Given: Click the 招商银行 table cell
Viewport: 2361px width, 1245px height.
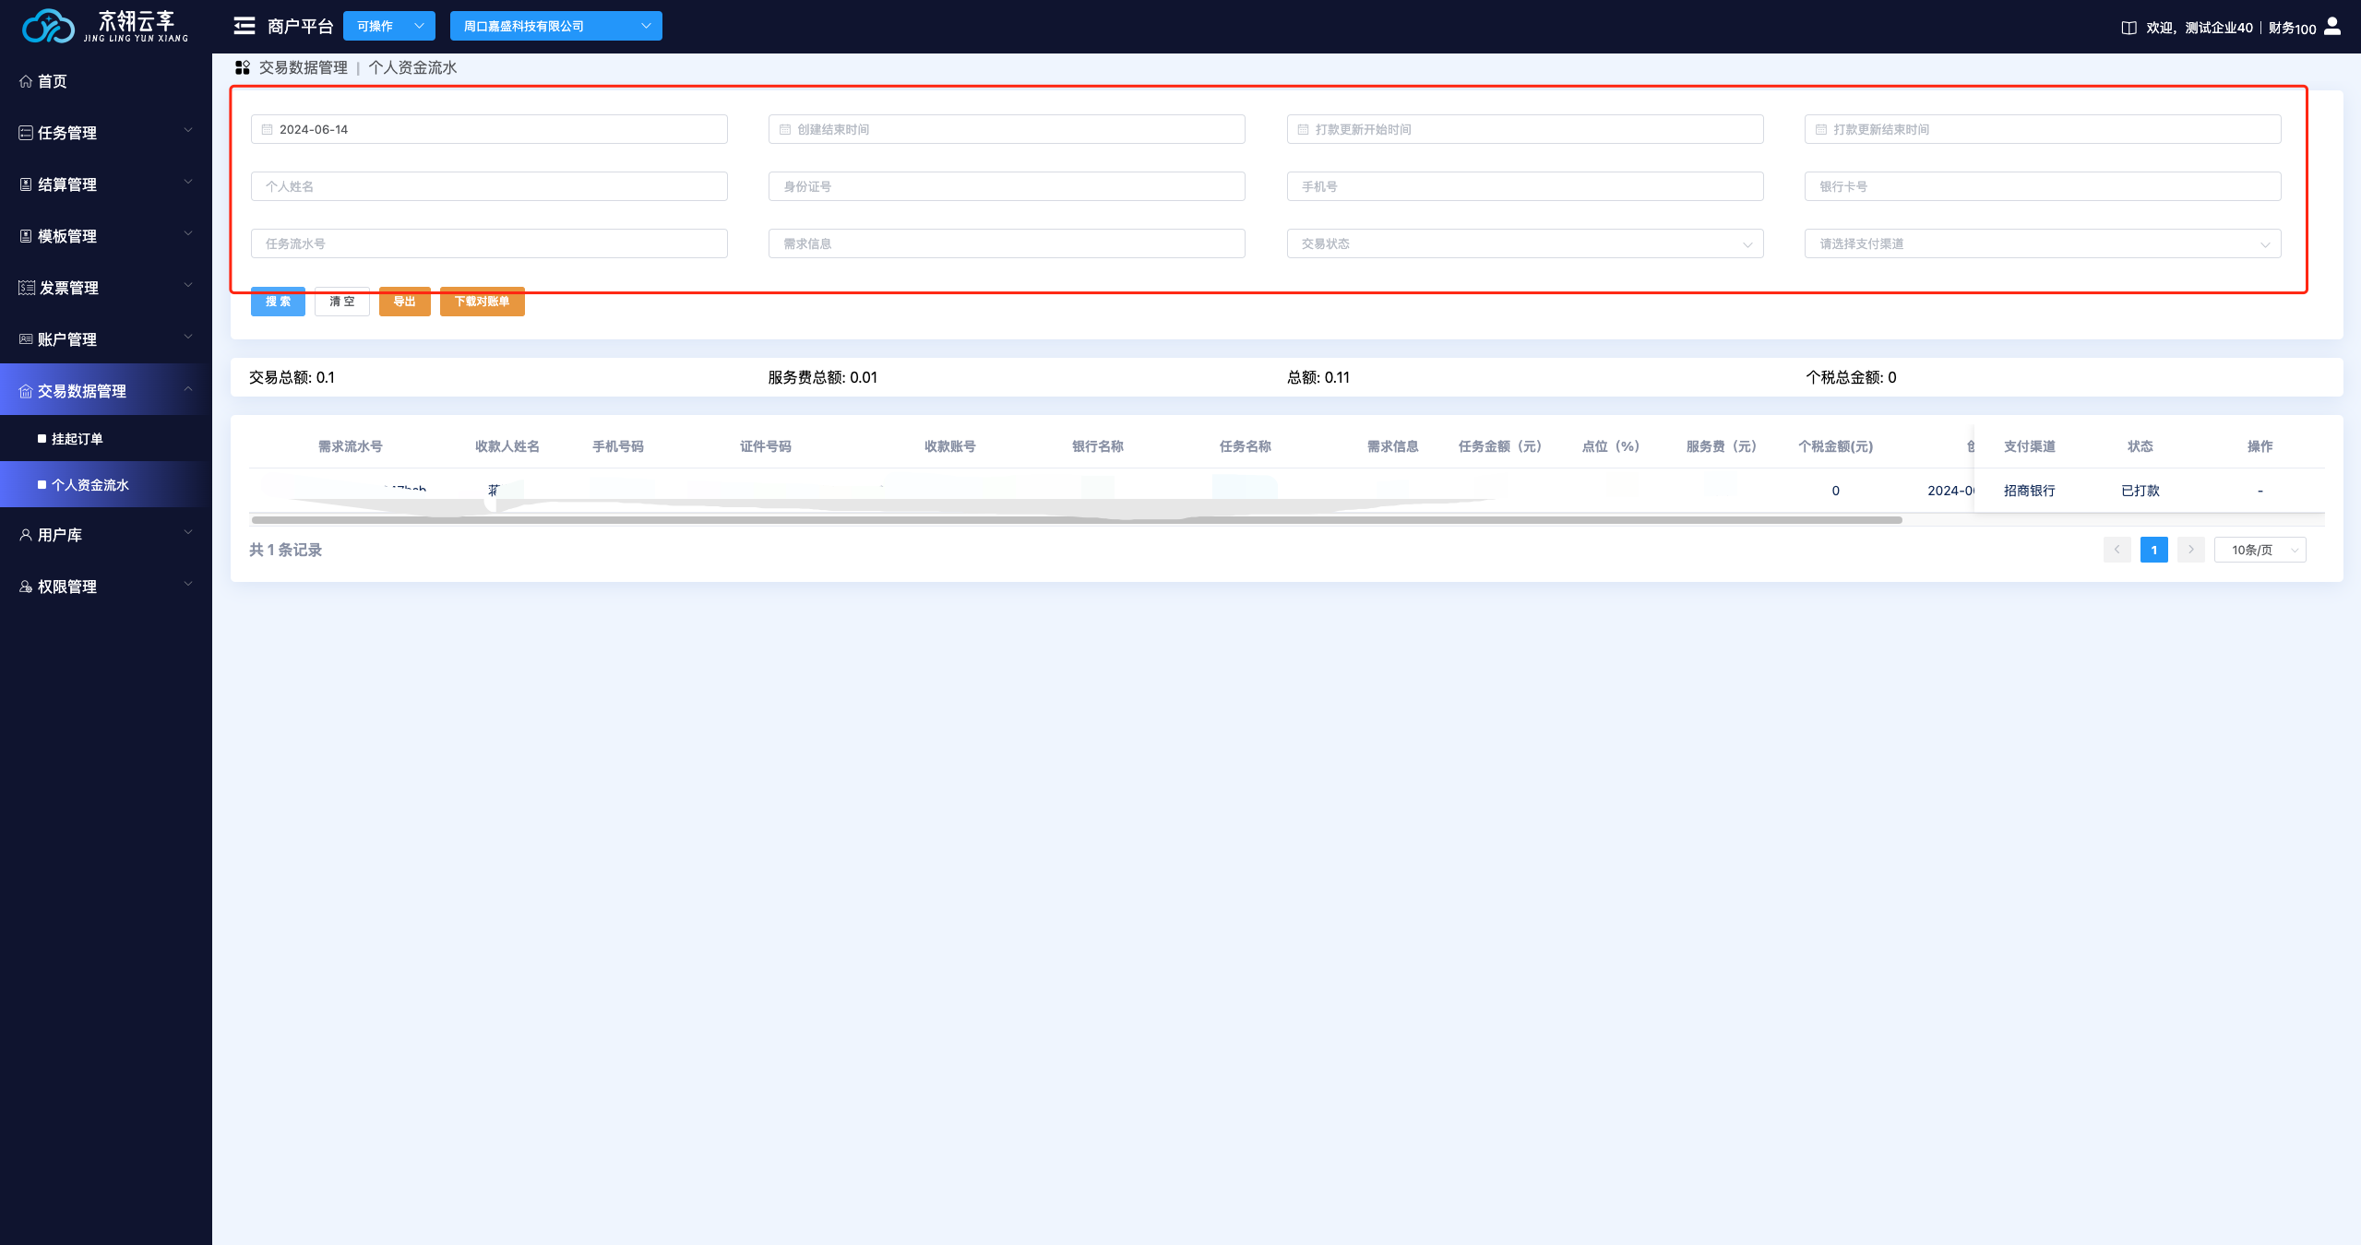Looking at the screenshot, I should tap(2029, 491).
